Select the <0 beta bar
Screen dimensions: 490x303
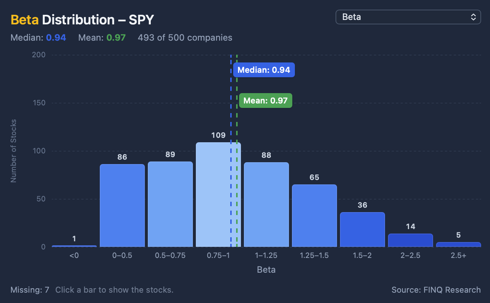[x=74, y=246]
